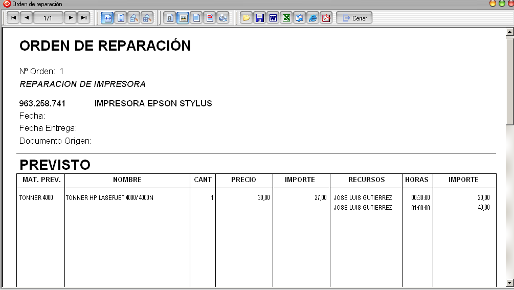
Task: Toggle fit-to-width view mode
Action: (107, 18)
